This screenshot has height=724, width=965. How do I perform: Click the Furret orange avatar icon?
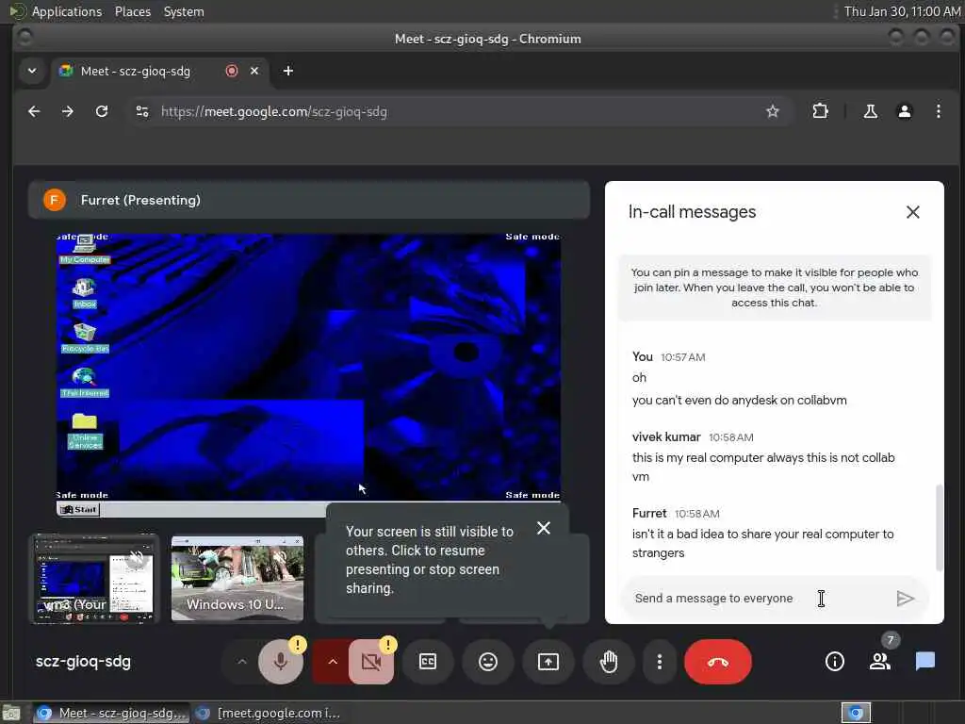click(x=54, y=200)
